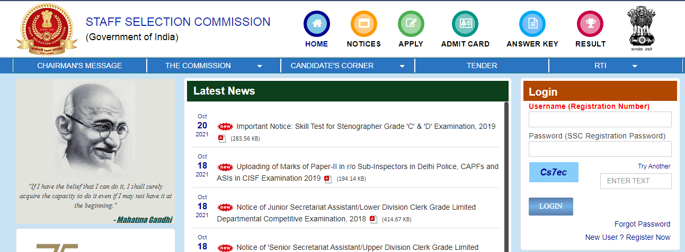Open the Forgot Password link

642,224
